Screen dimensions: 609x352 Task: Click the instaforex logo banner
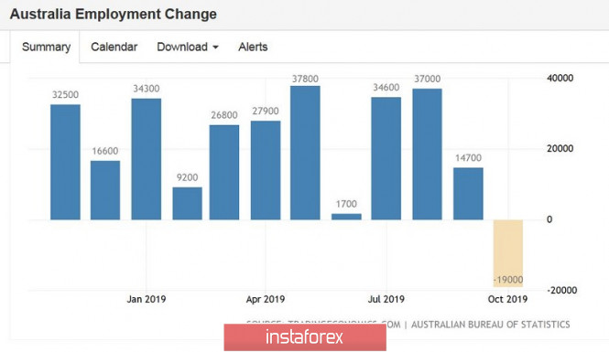[x=305, y=337]
